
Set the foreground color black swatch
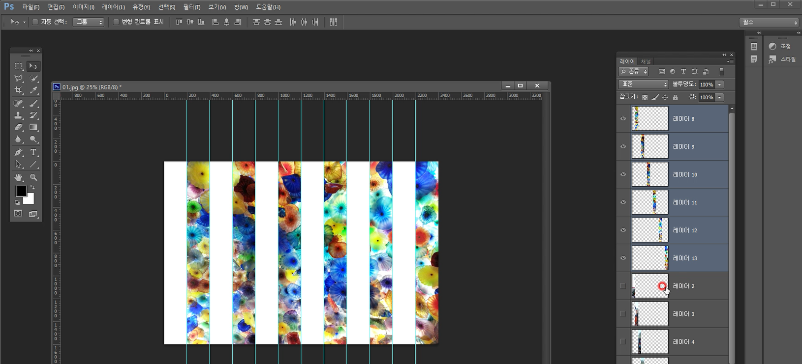click(21, 191)
